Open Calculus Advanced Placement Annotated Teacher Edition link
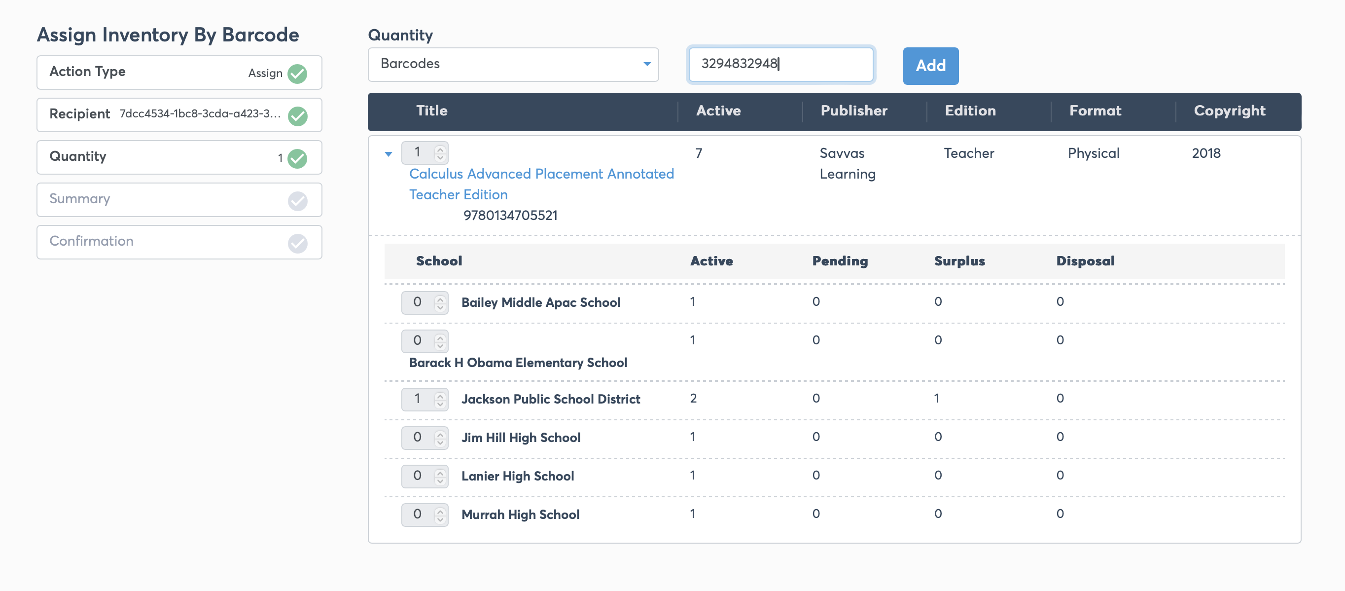This screenshot has height=591, width=1345. click(541, 184)
